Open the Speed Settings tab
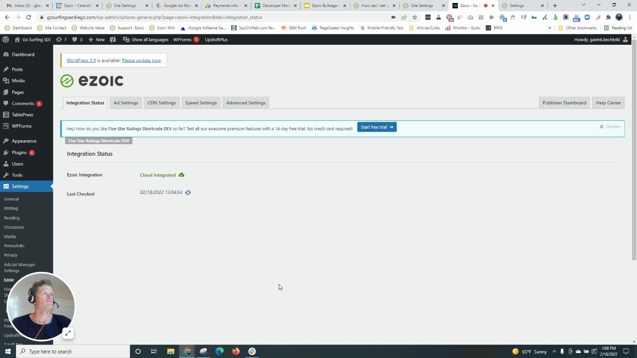637x358 pixels. coord(201,102)
